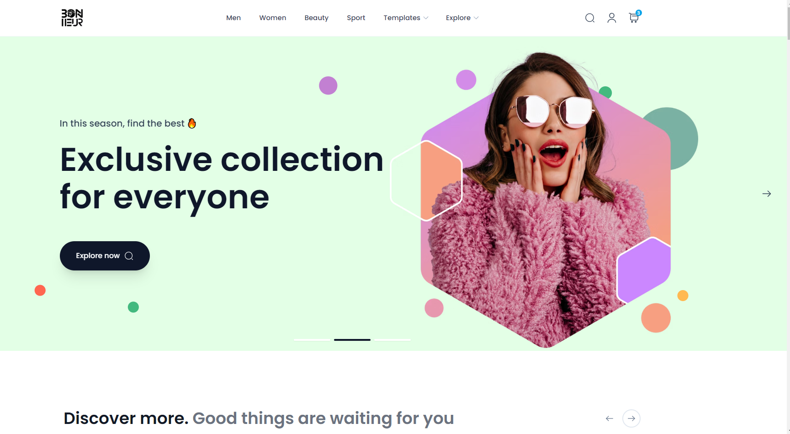This screenshot has height=434, width=790.
Task: Click the cart item count badge
Action: pyautogui.click(x=639, y=13)
